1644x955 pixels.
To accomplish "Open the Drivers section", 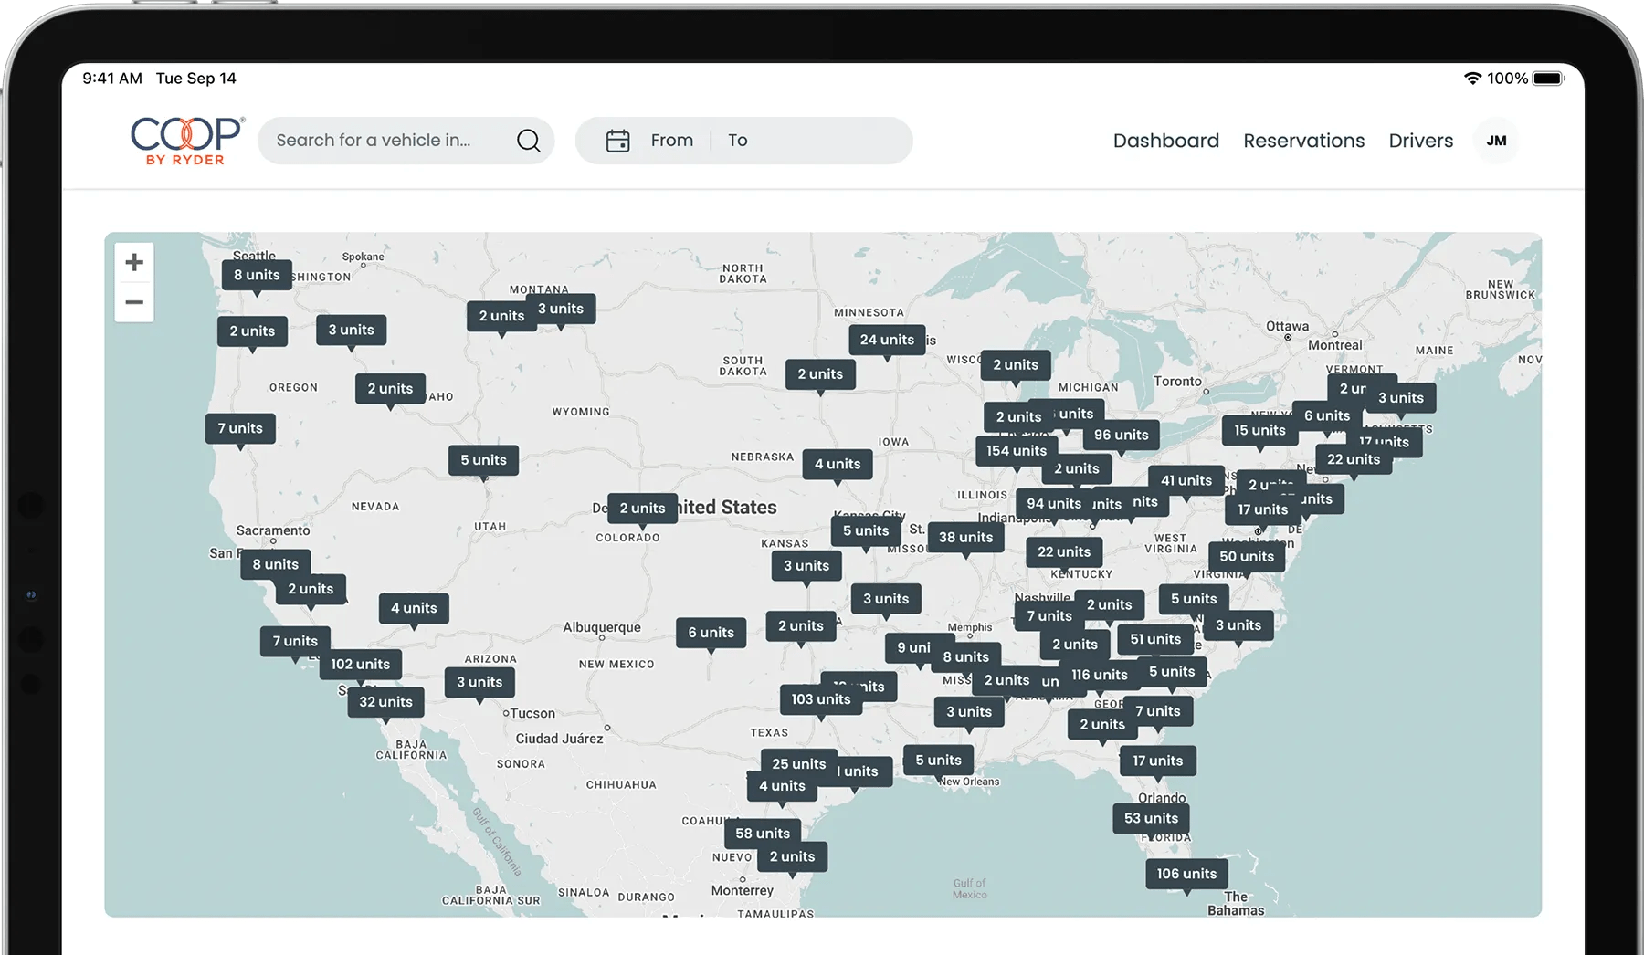I will click(1421, 141).
